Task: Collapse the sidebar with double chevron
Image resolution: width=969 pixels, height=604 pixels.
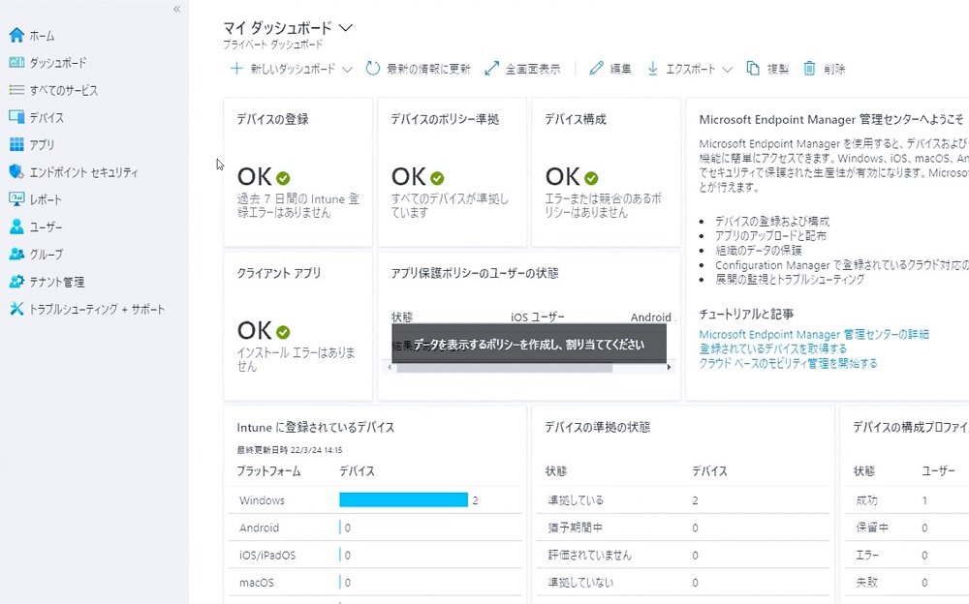Action: (x=177, y=9)
